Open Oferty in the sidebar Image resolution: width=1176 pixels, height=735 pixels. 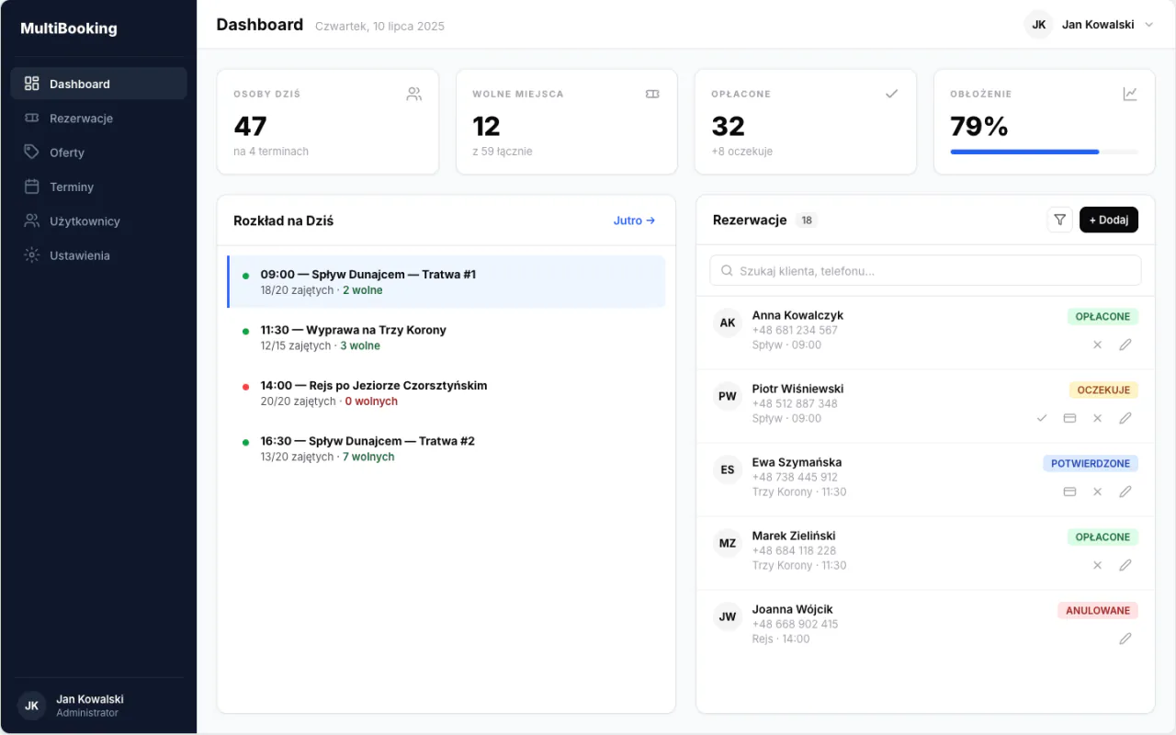click(98, 153)
